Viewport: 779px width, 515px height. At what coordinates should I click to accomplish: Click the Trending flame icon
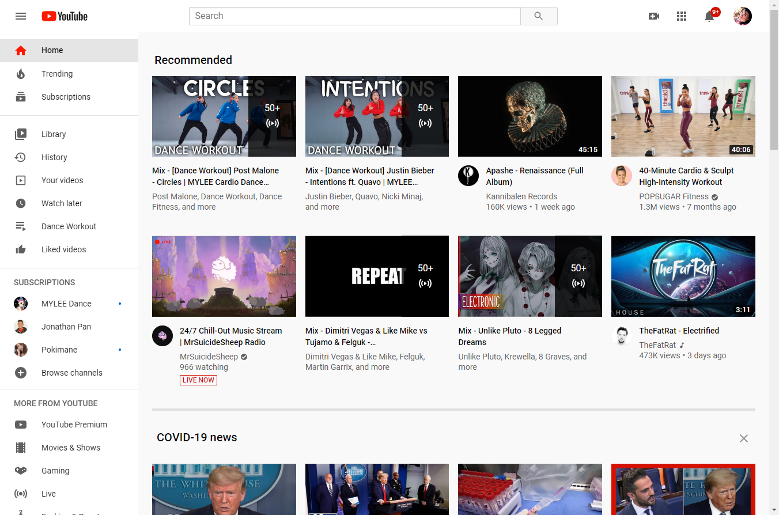(21, 74)
